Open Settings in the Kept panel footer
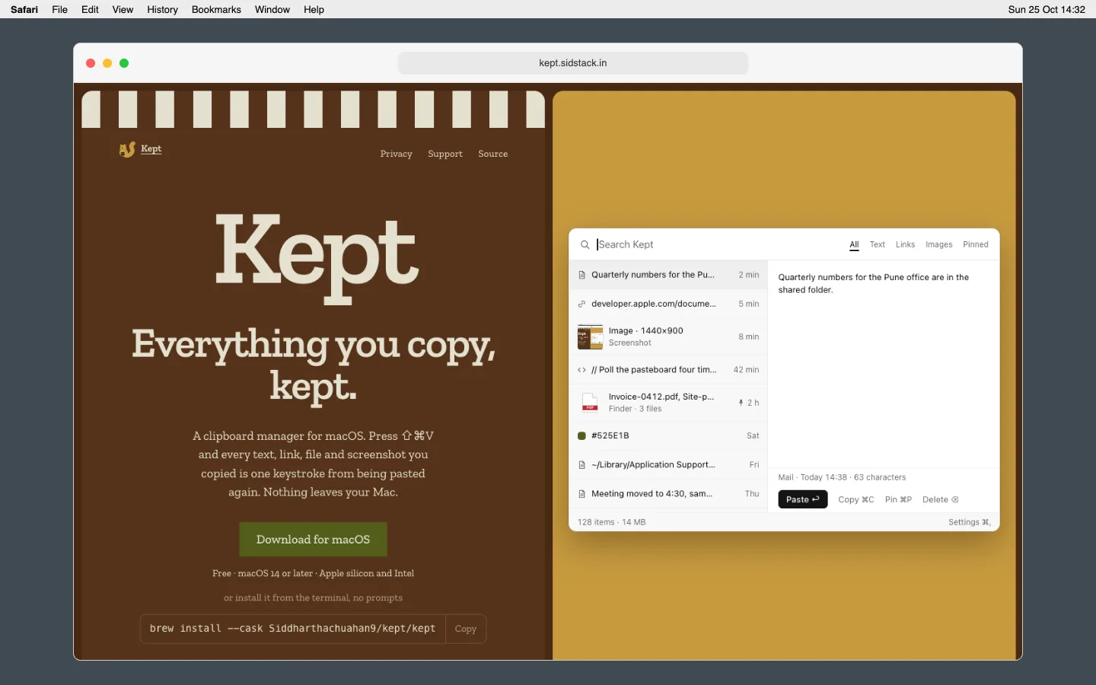Screen dimensions: 1096x685 tap(969, 522)
